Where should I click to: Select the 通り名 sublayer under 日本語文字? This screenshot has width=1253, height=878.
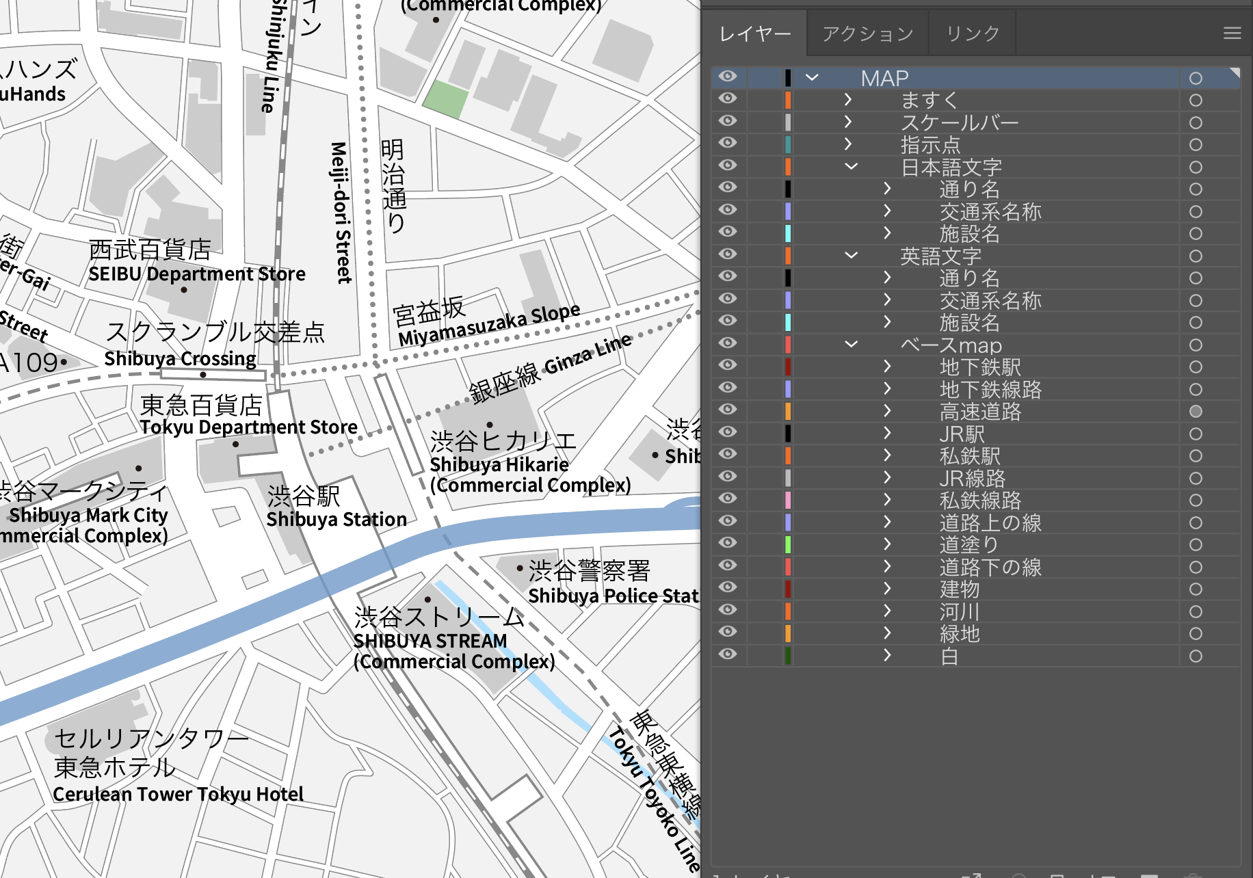click(976, 189)
